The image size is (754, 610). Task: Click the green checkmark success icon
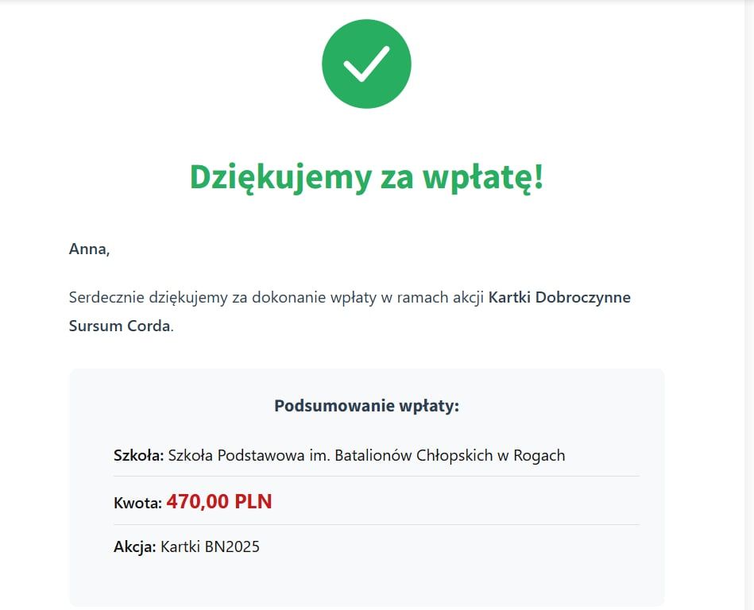(x=366, y=64)
